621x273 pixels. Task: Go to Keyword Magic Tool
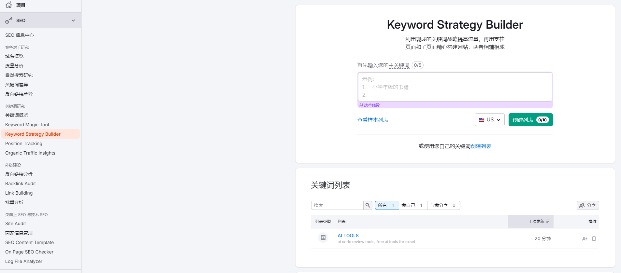pyautogui.click(x=27, y=125)
